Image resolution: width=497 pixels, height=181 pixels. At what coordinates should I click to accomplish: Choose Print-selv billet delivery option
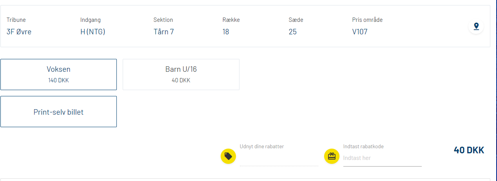(58, 112)
